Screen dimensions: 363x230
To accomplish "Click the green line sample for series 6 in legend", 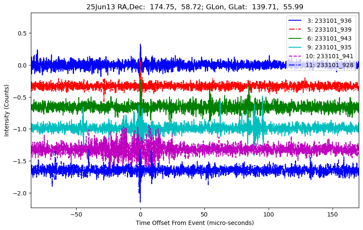I will [295, 38].
